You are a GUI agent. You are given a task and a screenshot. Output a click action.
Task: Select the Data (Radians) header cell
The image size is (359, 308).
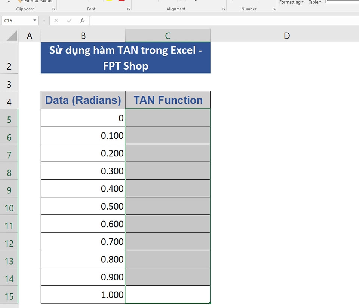pos(83,100)
